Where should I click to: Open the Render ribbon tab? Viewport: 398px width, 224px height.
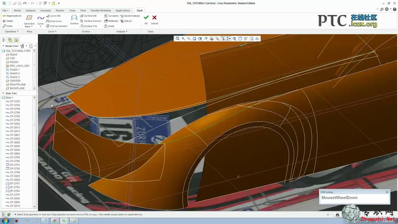click(60, 10)
